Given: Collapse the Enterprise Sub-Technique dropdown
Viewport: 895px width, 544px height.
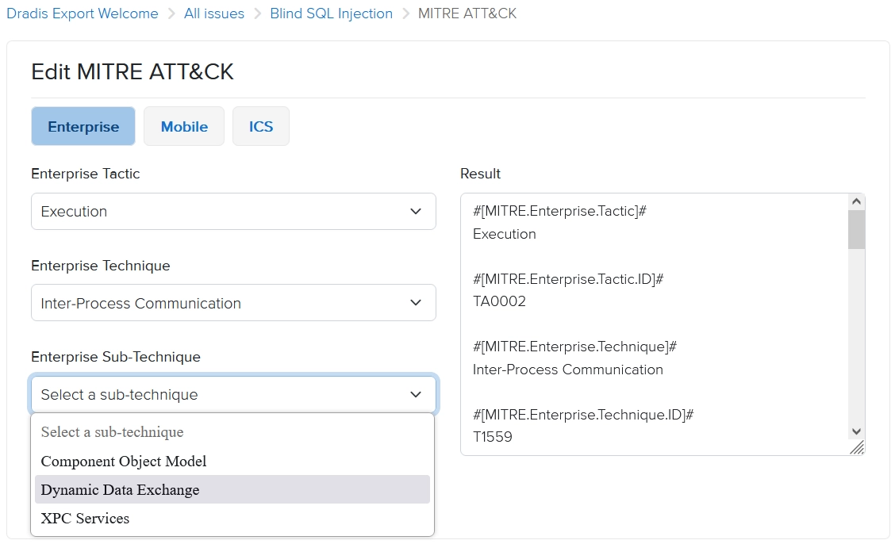Looking at the screenshot, I should (x=233, y=394).
